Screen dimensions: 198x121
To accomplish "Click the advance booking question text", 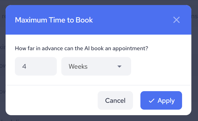I will point(81,49).
